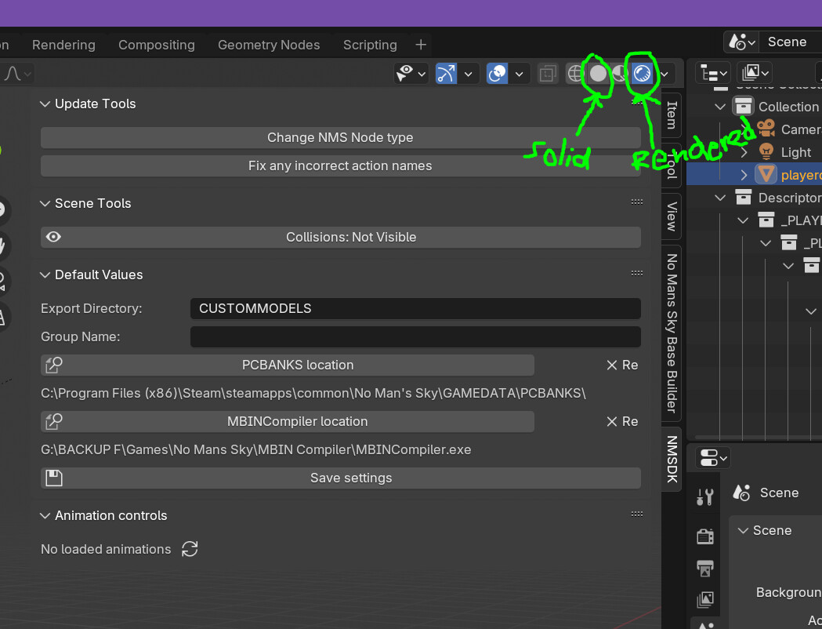Open the snapping options dropdown arrow
The width and height of the screenshot is (822, 629).
pyautogui.click(x=469, y=73)
